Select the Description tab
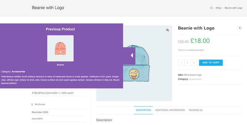This screenshot has width=247, height=125. pyautogui.click(x=143, y=110)
